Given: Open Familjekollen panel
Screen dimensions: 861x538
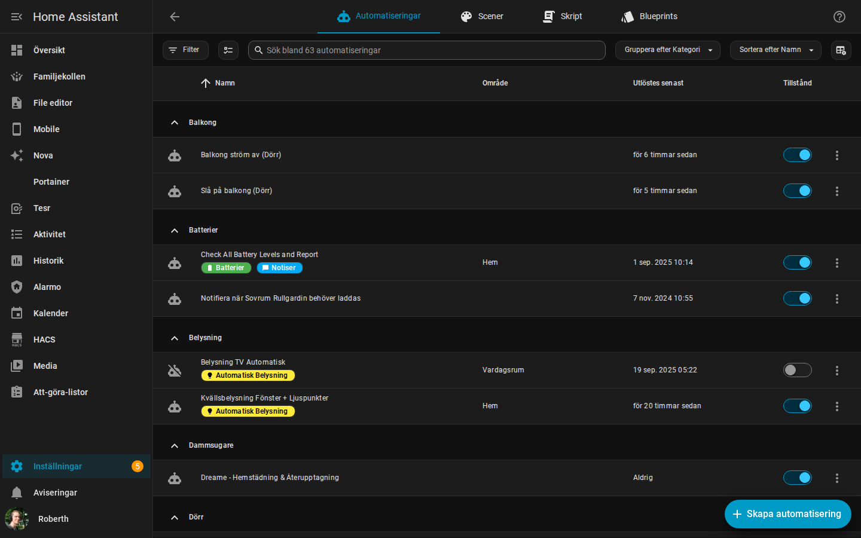Looking at the screenshot, I should (x=77, y=77).
